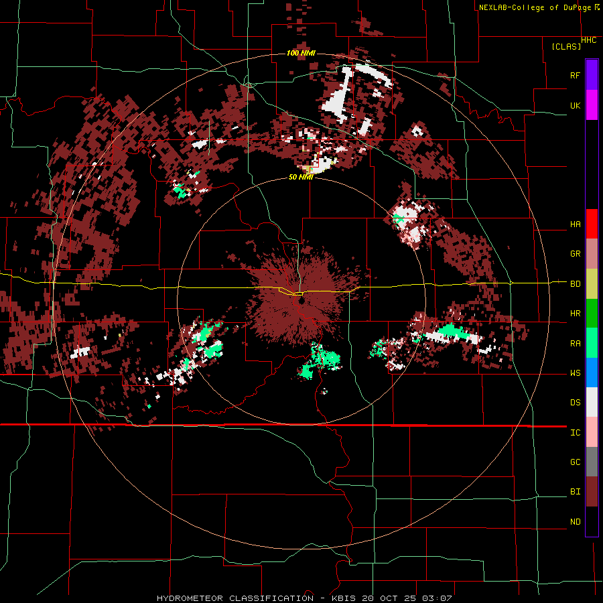The image size is (603, 603).
Task: Click the 'IC' legend label
Action: tap(575, 433)
